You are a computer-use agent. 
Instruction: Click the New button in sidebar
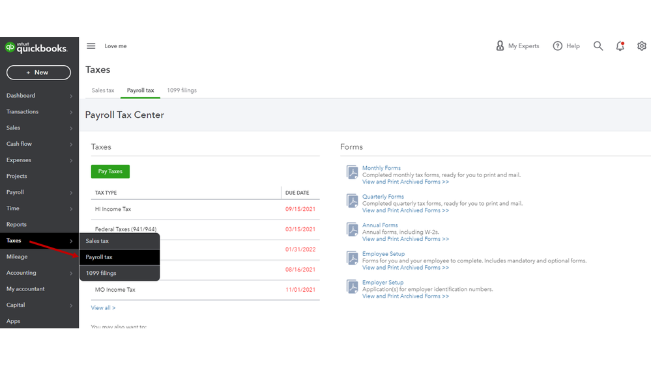pos(38,72)
